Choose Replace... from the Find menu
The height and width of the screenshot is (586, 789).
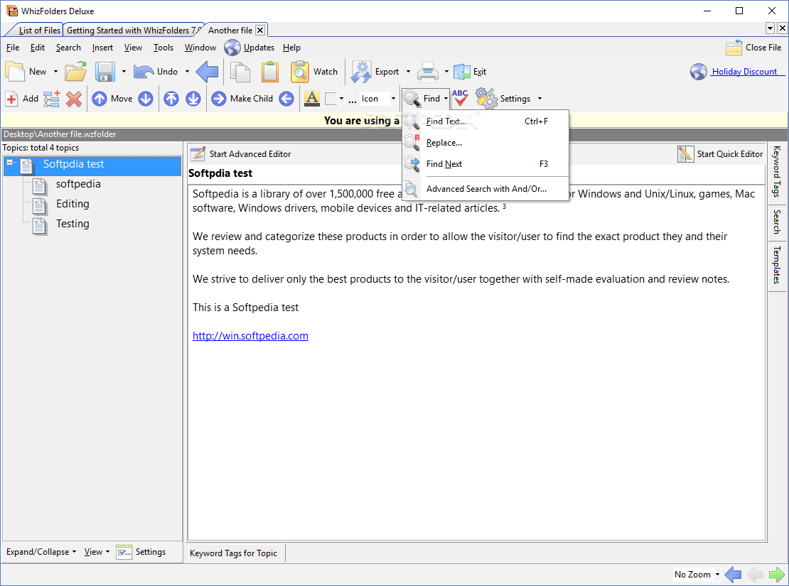[485, 143]
